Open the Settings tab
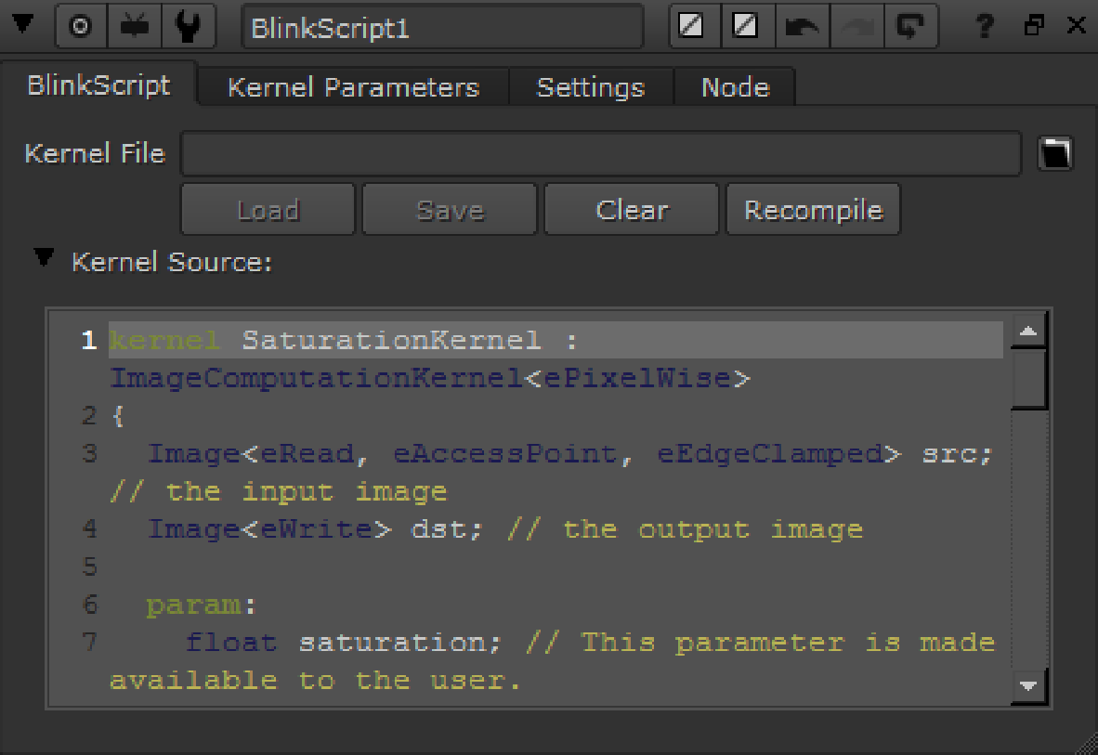 pyautogui.click(x=590, y=87)
